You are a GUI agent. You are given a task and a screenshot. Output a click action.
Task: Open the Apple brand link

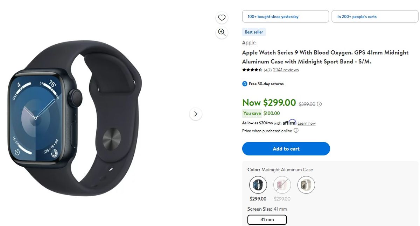tap(249, 43)
